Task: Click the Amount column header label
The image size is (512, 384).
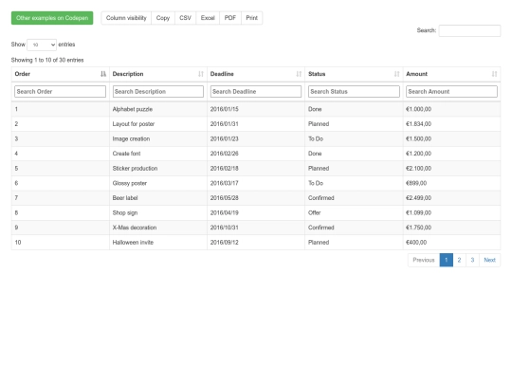Action: coord(416,74)
